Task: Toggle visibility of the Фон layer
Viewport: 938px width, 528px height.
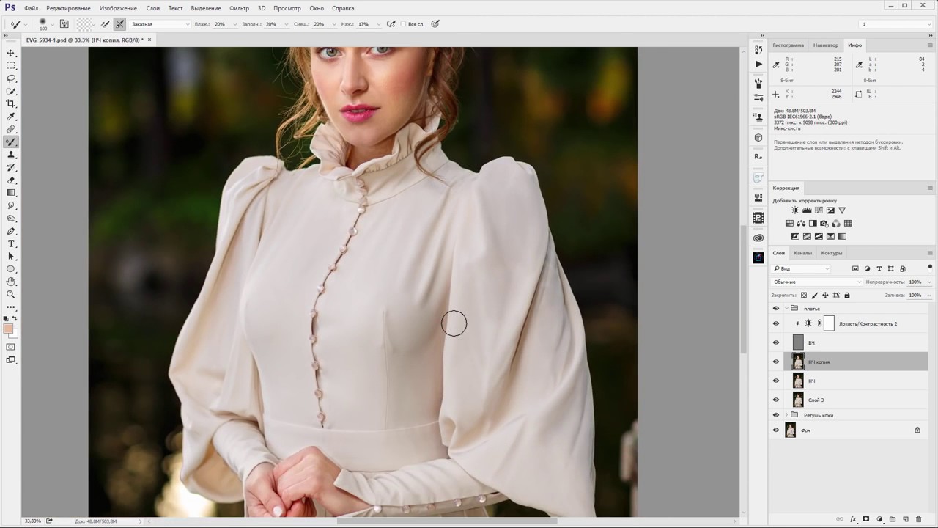Action: tap(776, 430)
